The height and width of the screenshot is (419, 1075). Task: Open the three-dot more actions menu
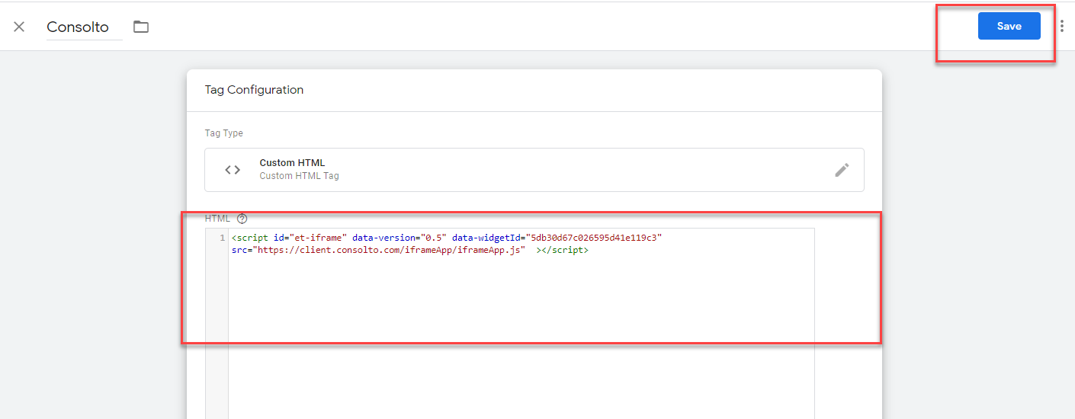point(1062,26)
